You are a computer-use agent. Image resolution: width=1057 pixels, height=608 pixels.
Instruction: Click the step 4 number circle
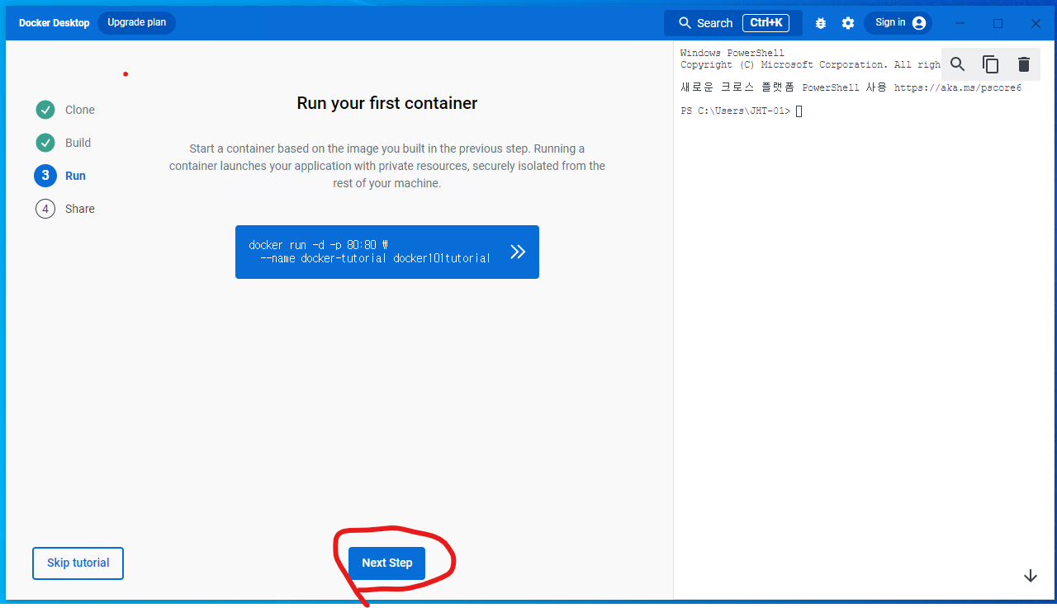45,209
